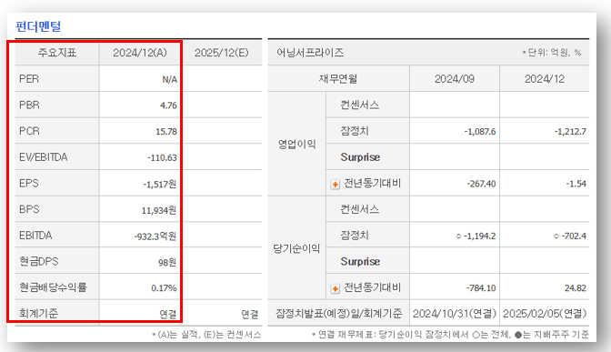Click the 현금DPS value 98원
The image size is (611, 352).
tap(167, 263)
